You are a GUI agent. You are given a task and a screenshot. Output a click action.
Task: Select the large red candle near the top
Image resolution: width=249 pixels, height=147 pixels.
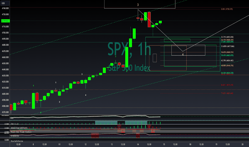click(x=149, y=20)
